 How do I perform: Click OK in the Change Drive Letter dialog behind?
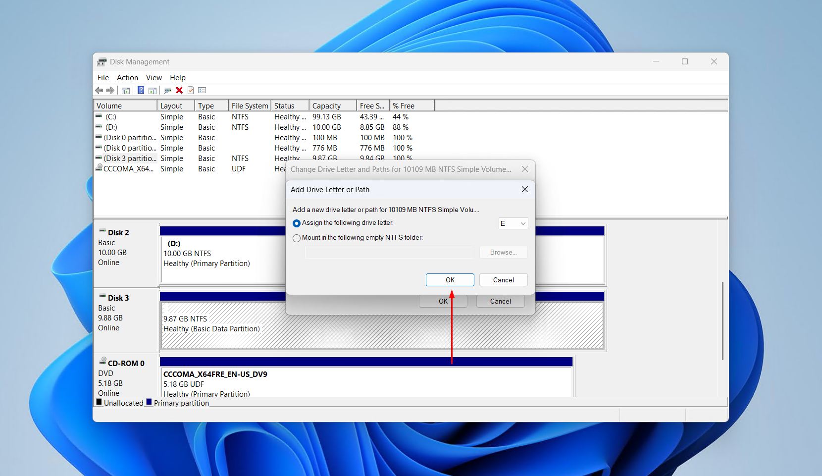click(443, 301)
